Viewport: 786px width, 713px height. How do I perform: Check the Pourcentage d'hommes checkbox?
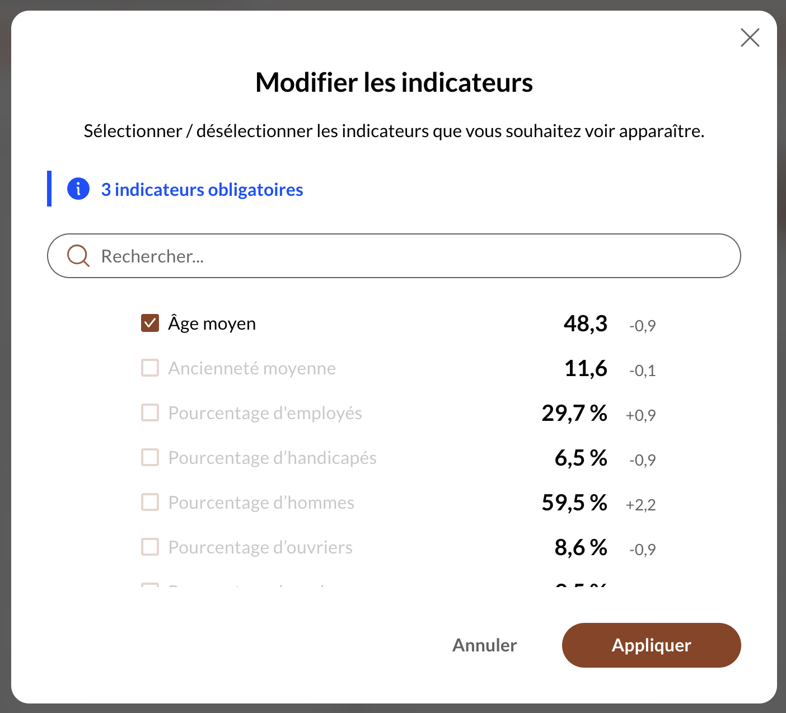150,502
